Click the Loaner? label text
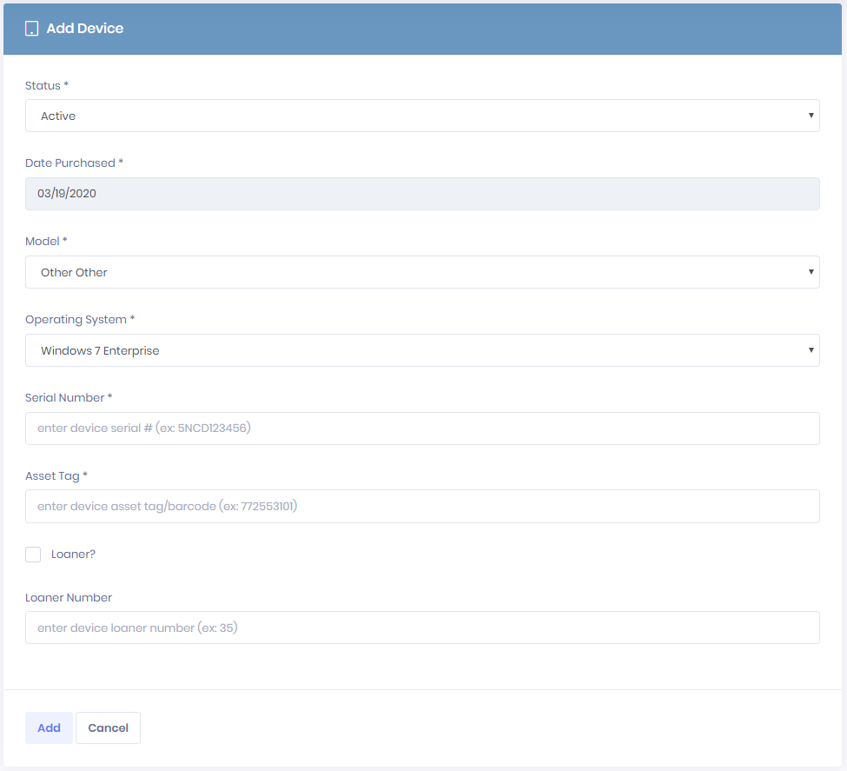Screen dimensions: 847x771 74,555
